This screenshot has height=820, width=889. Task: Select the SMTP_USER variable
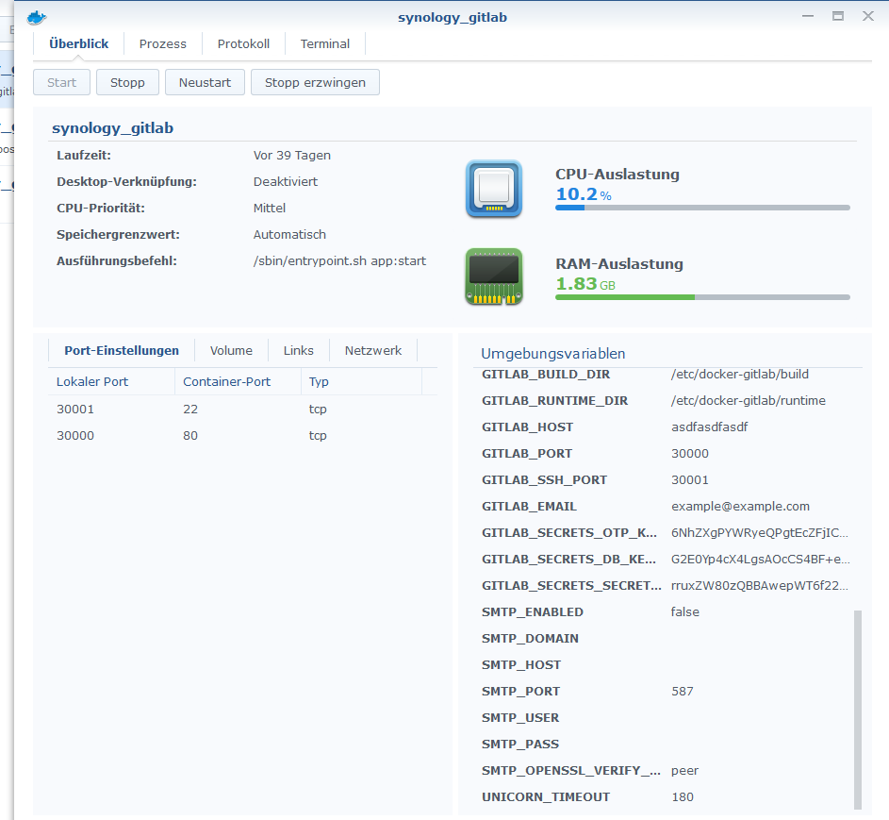pos(520,718)
